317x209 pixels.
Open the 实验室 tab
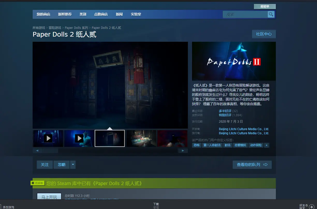136,14
